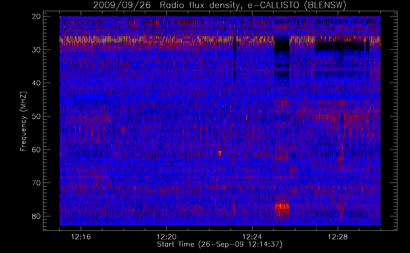Click the 30 MHz frequency tick label

(x=36, y=50)
